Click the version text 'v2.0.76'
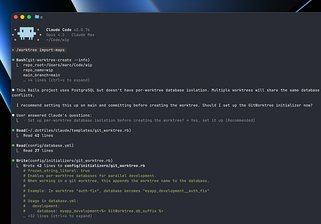The height and width of the screenshot is (224, 321). pos(82,30)
